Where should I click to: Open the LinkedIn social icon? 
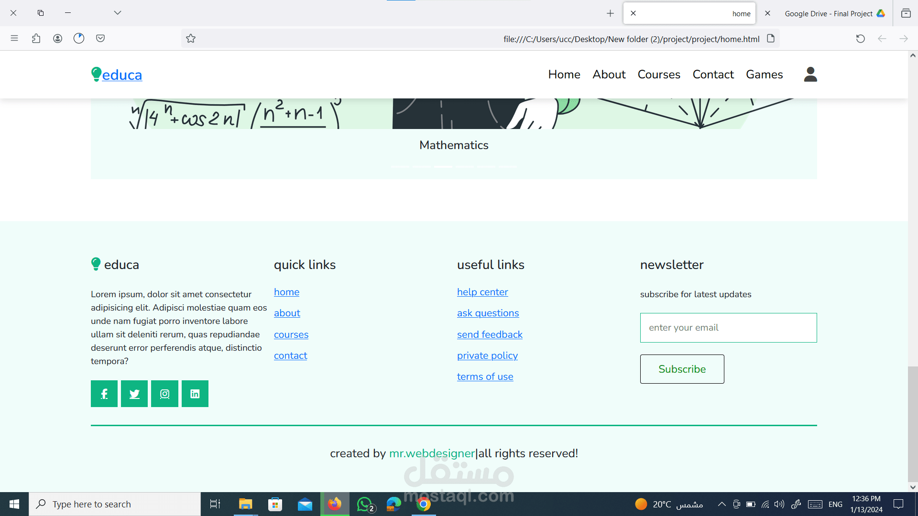(195, 394)
